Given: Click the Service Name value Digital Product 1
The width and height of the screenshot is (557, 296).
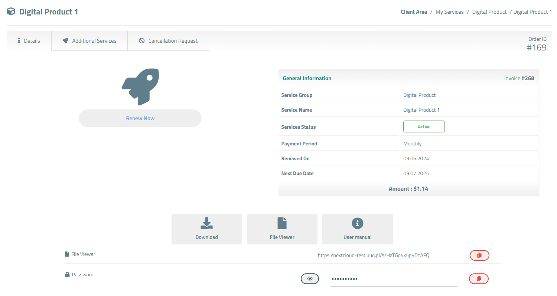Looking at the screenshot, I should (x=421, y=110).
